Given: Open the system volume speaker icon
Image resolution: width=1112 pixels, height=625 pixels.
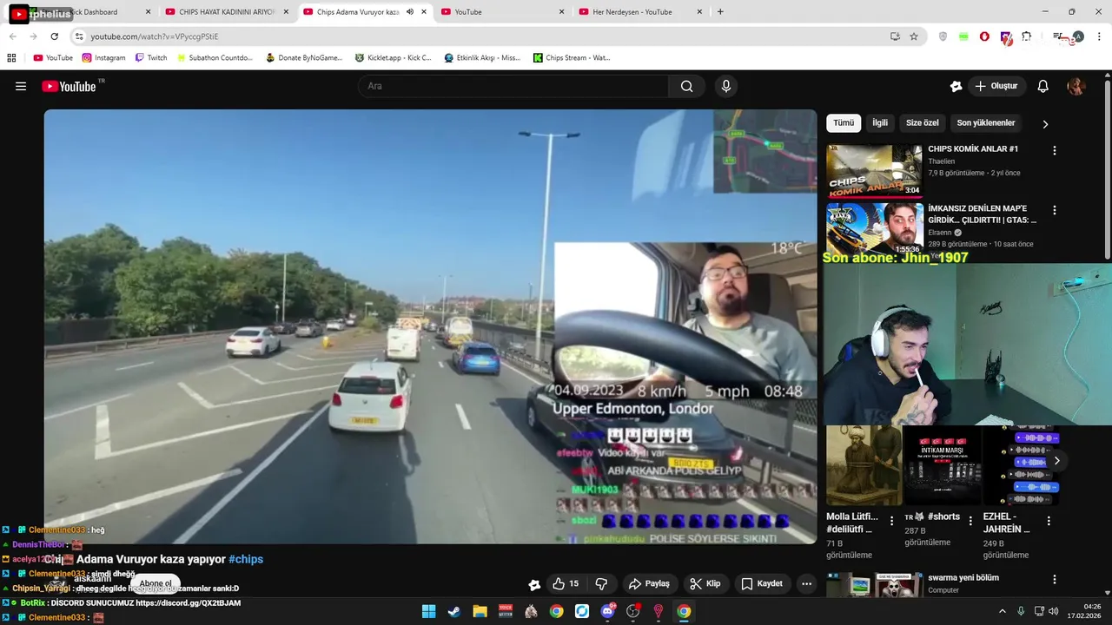Looking at the screenshot, I should [1056, 611].
